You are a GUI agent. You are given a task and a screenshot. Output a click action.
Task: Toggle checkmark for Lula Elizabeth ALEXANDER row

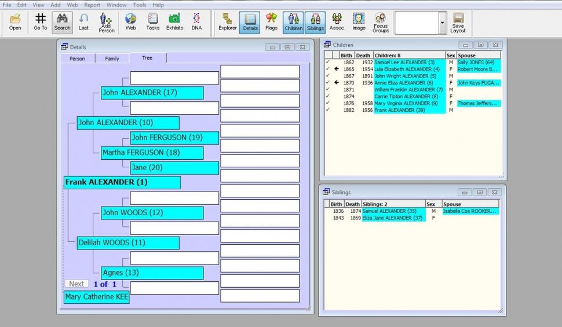[328, 69]
